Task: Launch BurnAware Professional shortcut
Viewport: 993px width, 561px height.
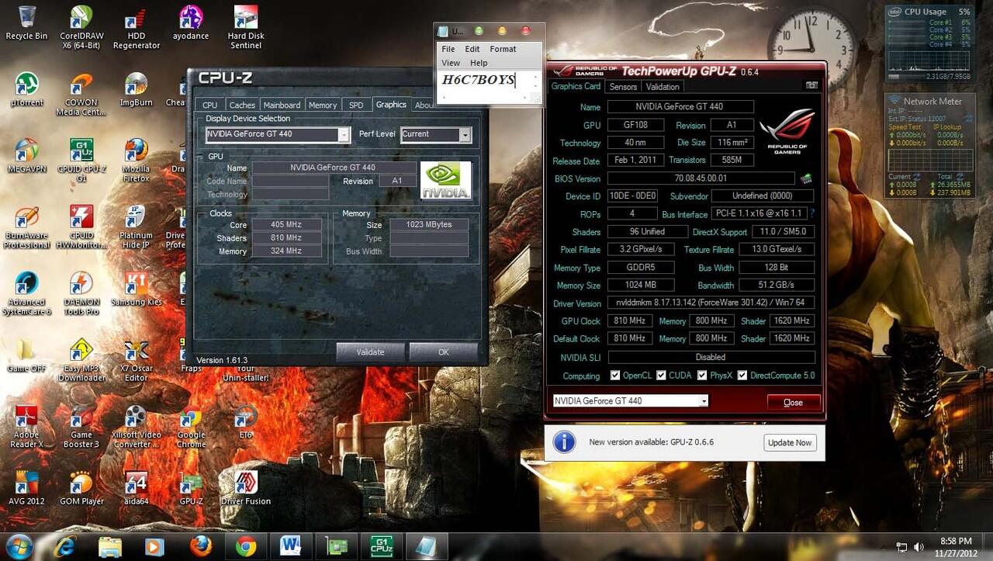Action: (x=26, y=227)
